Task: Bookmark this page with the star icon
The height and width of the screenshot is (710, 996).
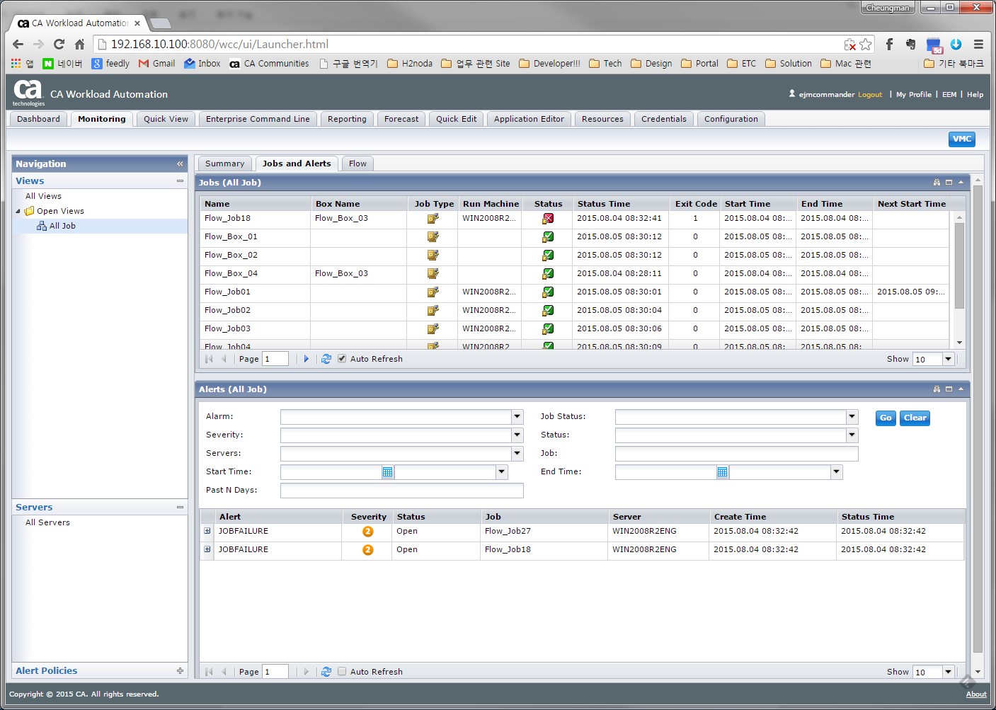Action: click(x=866, y=44)
